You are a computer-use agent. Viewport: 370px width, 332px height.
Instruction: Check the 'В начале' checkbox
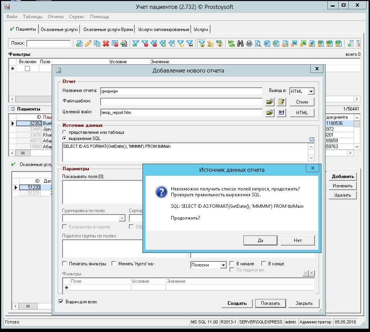click(232, 264)
